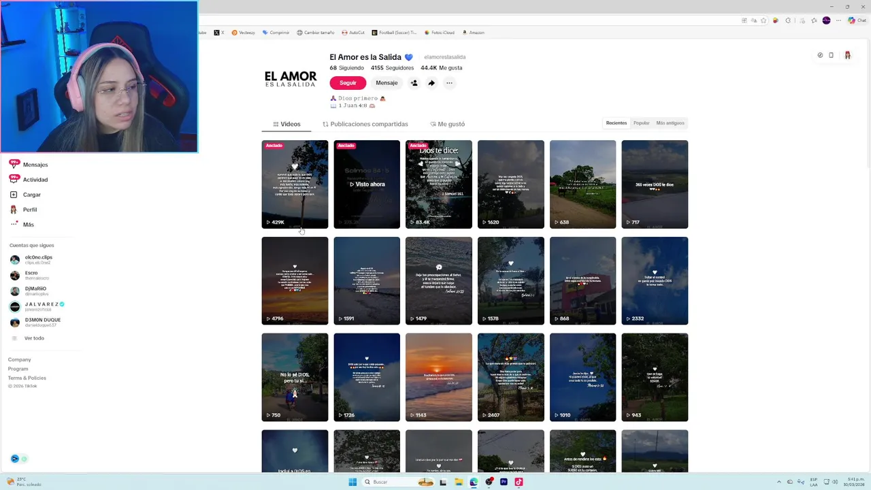Open elc0ne.clips followed account
This screenshot has width=871, height=490.
[31, 259]
